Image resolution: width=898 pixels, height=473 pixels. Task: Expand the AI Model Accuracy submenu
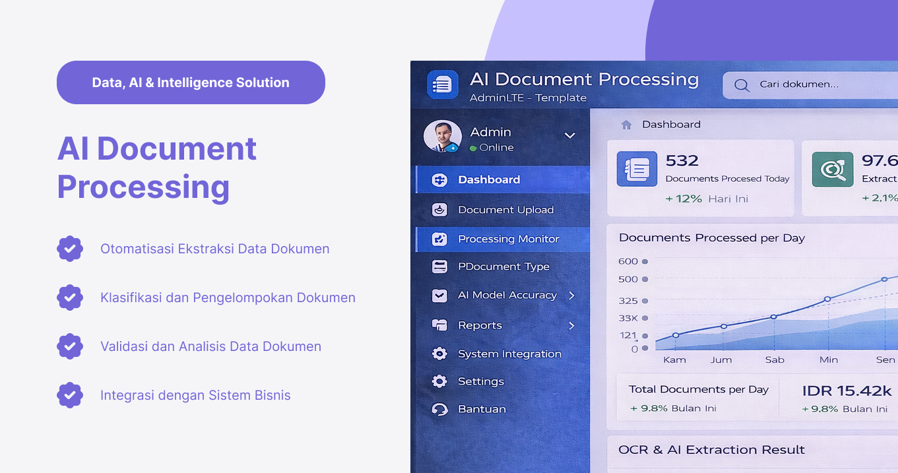(x=571, y=296)
